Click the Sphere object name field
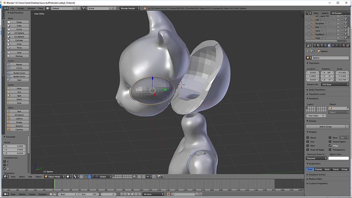The image size is (352, 198). [330, 58]
